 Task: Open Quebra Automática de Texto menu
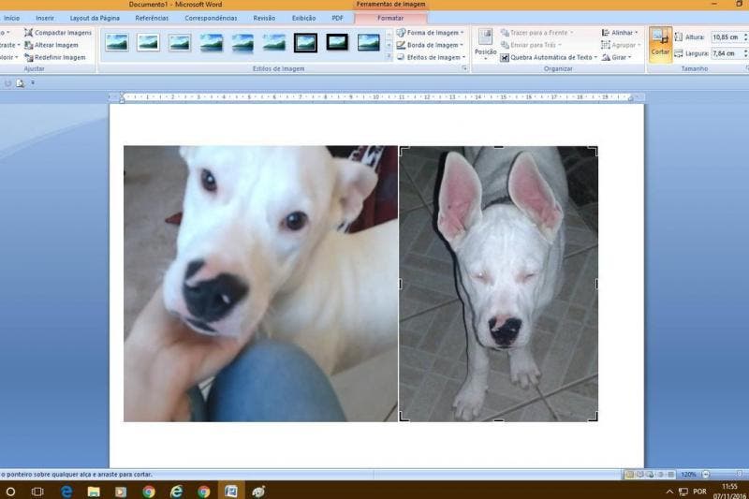[551, 57]
